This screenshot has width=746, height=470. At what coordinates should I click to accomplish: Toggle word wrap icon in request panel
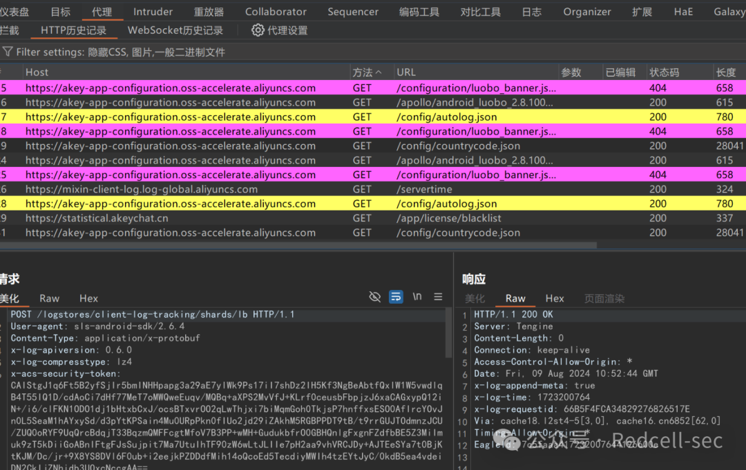[x=396, y=297]
